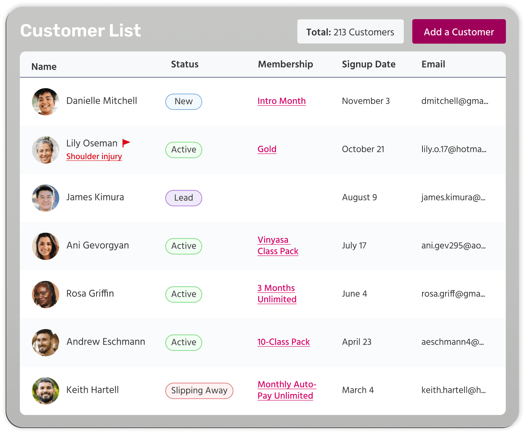
Task: Open the 10-Class Pack link
Action: point(284,342)
